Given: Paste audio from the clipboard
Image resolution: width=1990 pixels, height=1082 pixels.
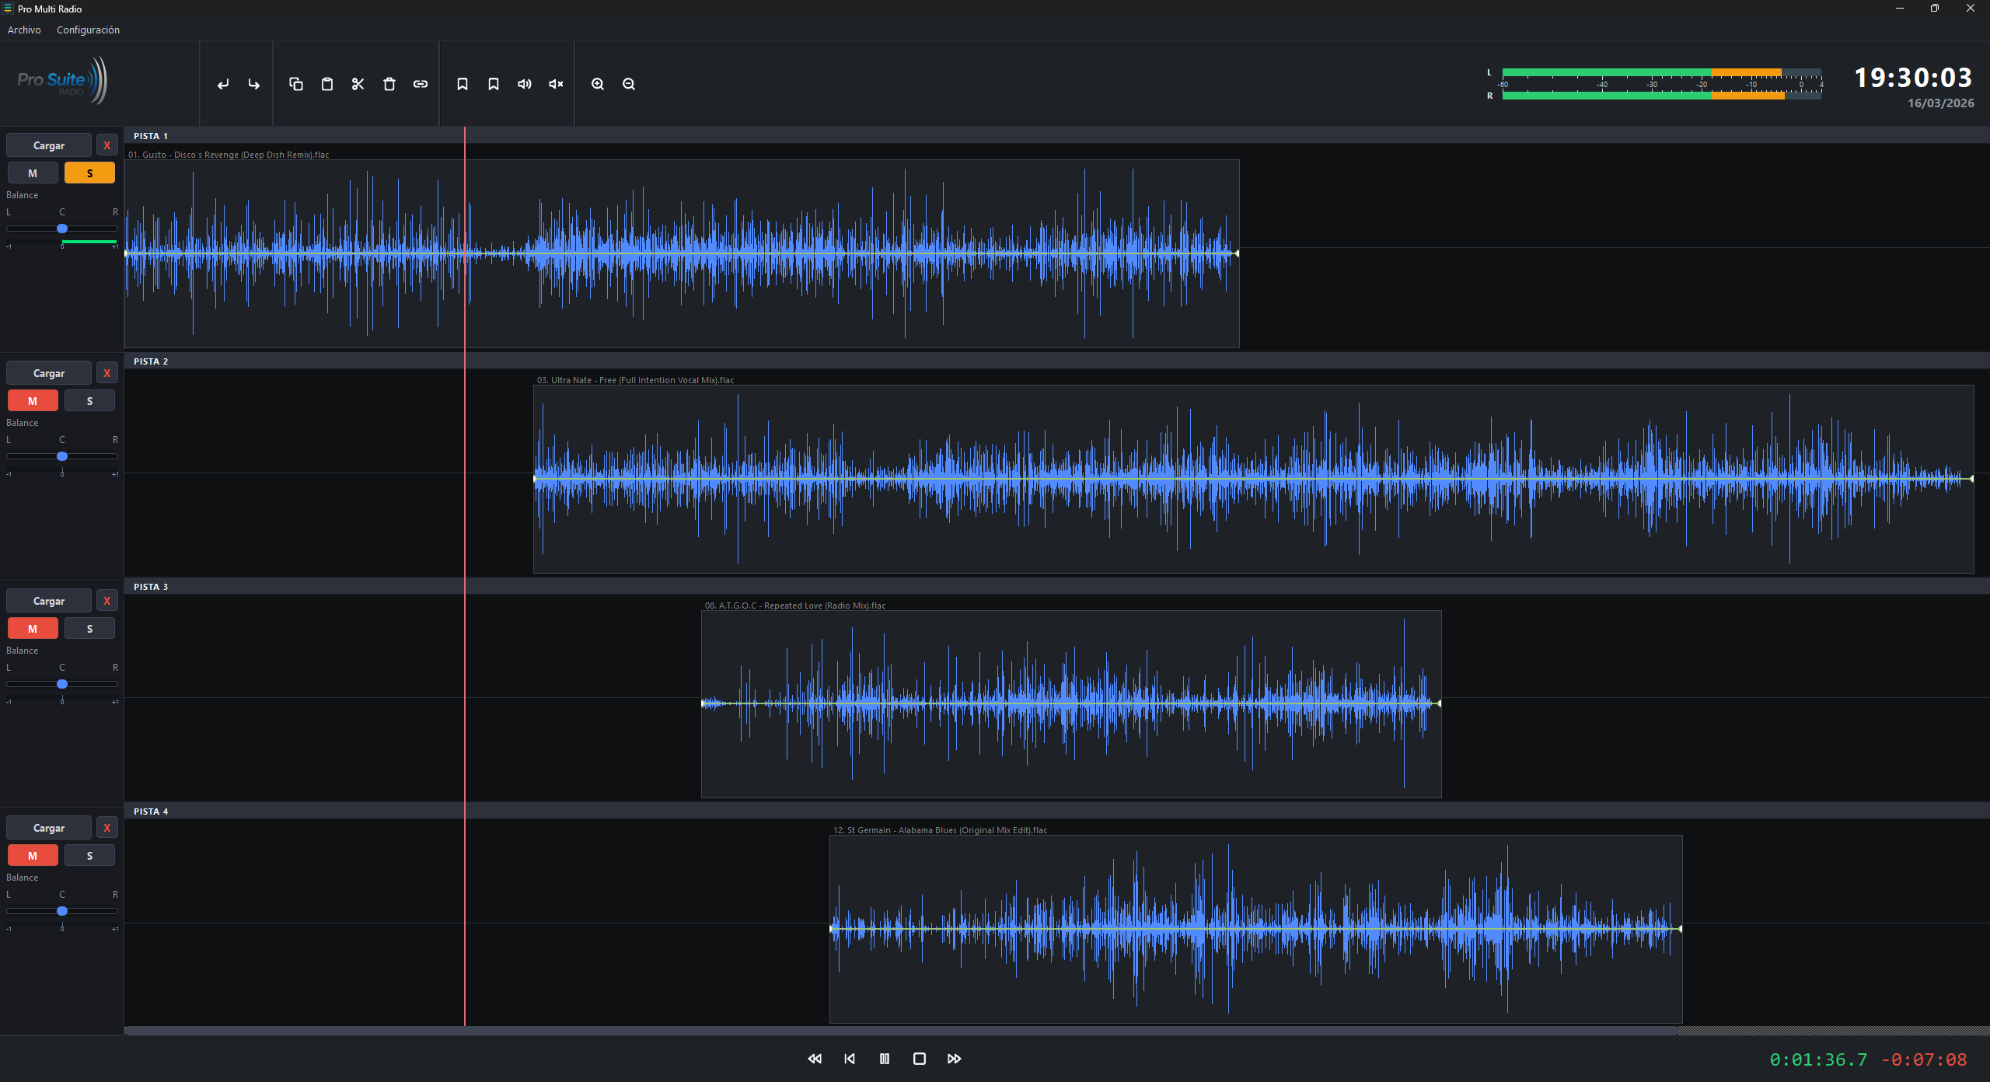Looking at the screenshot, I should coord(326,84).
